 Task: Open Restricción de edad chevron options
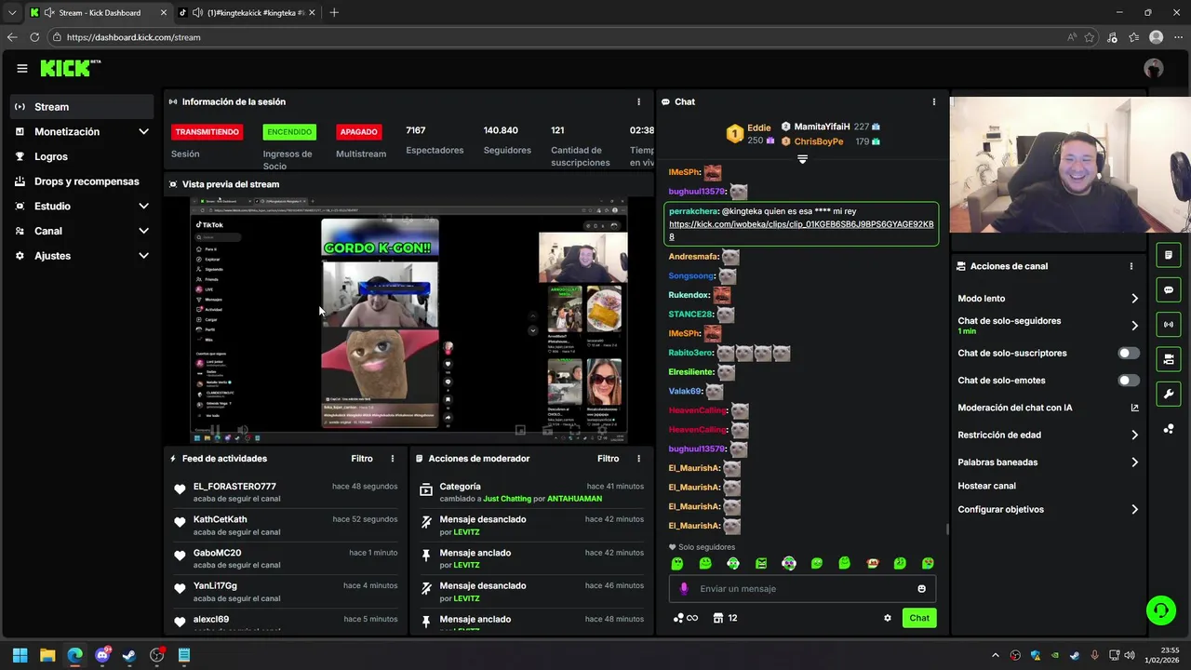pyautogui.click(x=1134, y=435)
